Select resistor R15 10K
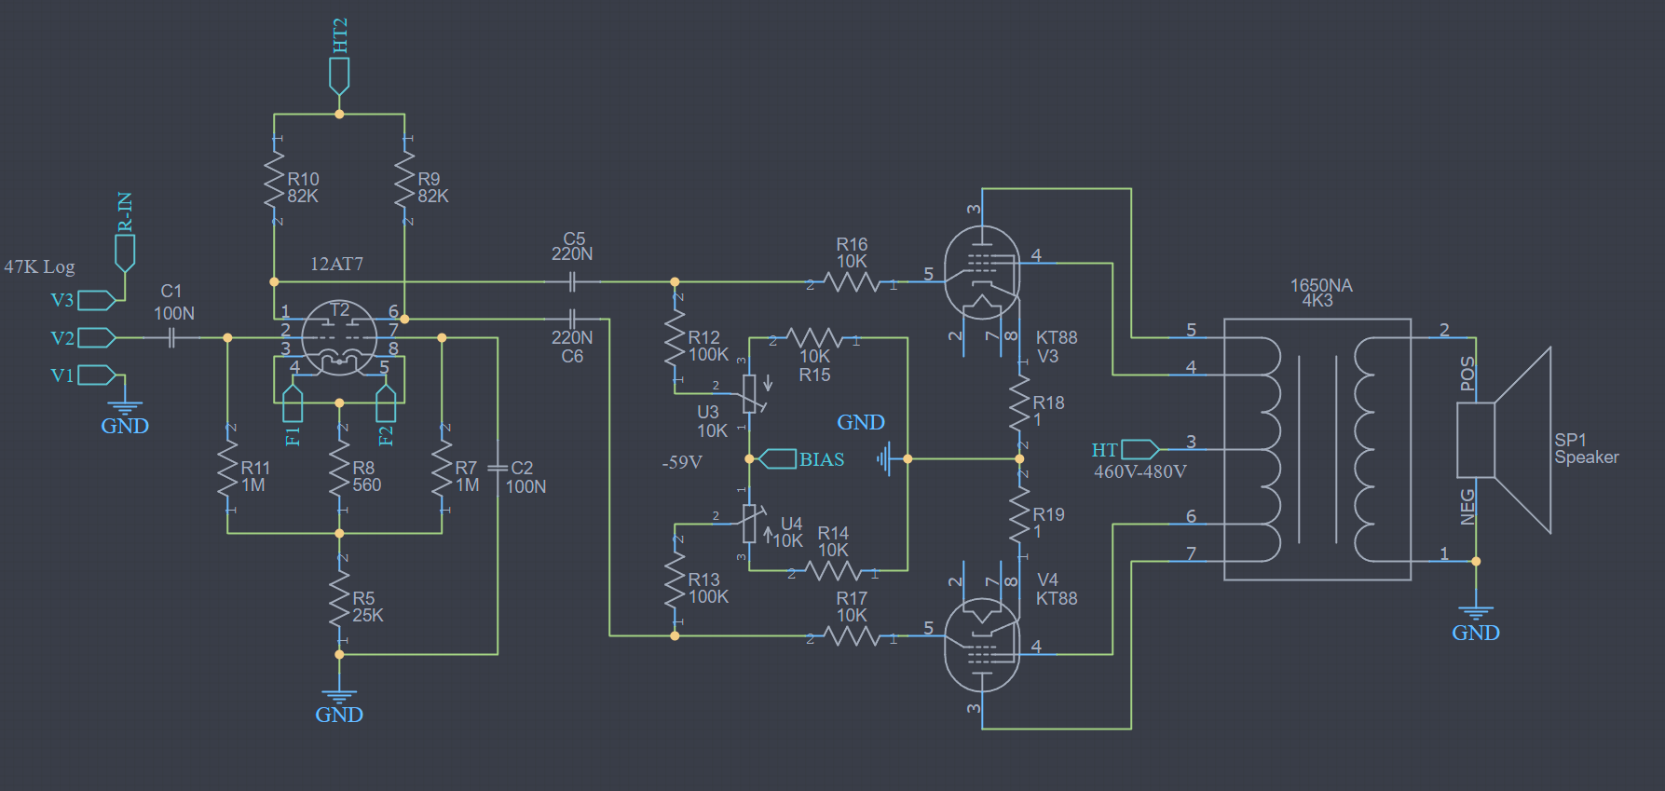The height and width of the screenshot is (791, 1665). [x=814, y=337]
